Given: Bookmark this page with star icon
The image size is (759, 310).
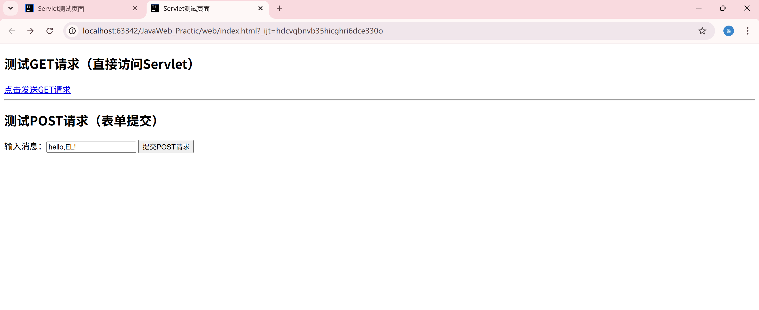Looking at the screenshot, I should [x=702, y=31].
